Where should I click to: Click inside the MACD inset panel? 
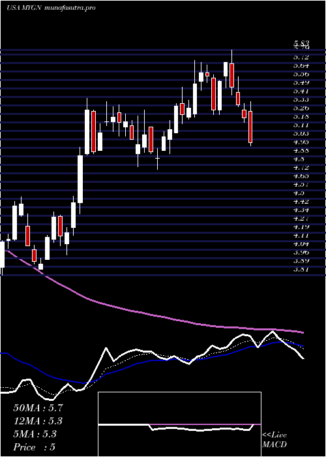coord(179,424)
